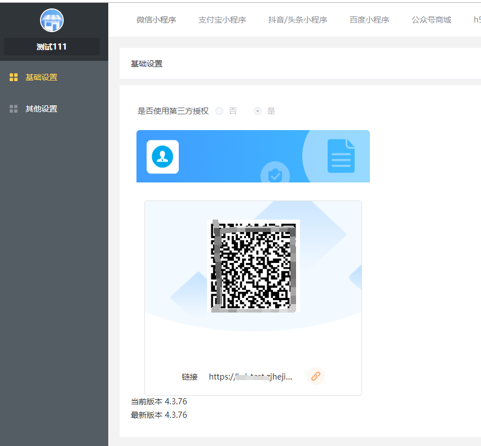Click the https link text
The height and width of the screenshot is (446, 481).
tap(250, 377)
